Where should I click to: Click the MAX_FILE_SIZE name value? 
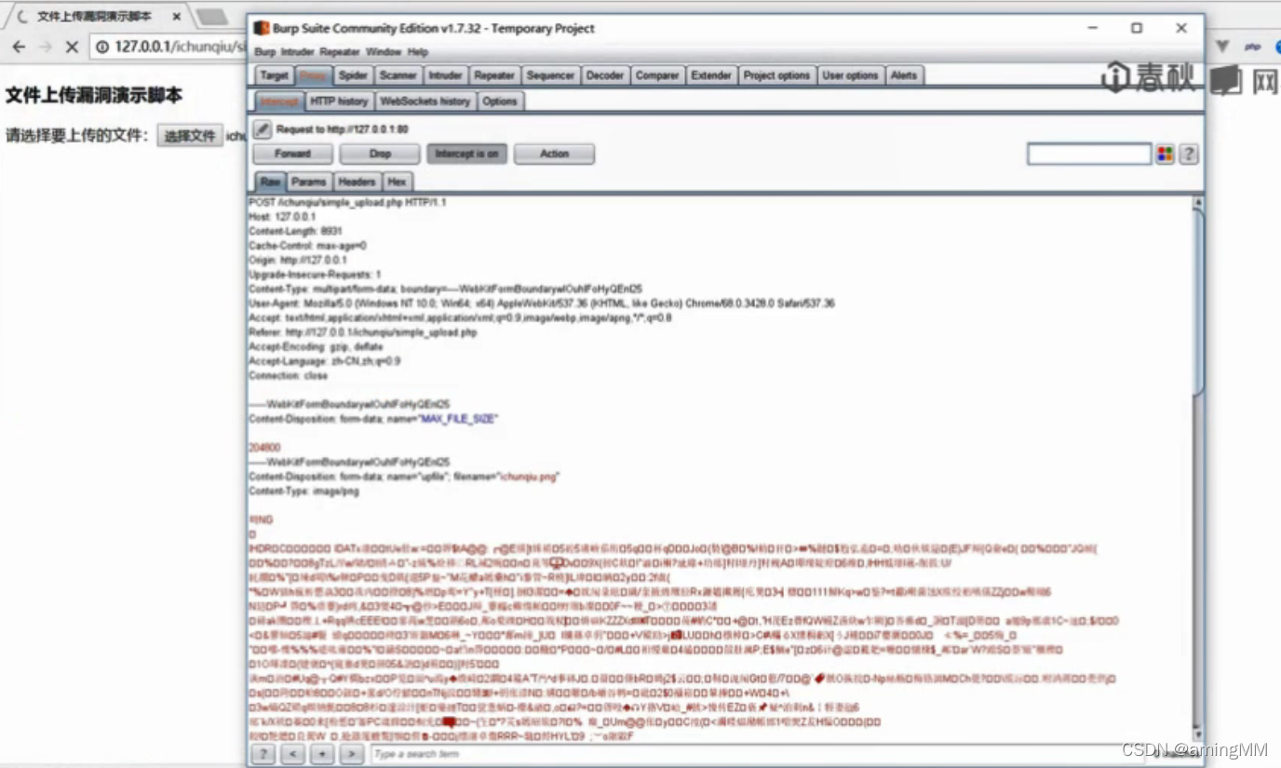coord(457,419)
